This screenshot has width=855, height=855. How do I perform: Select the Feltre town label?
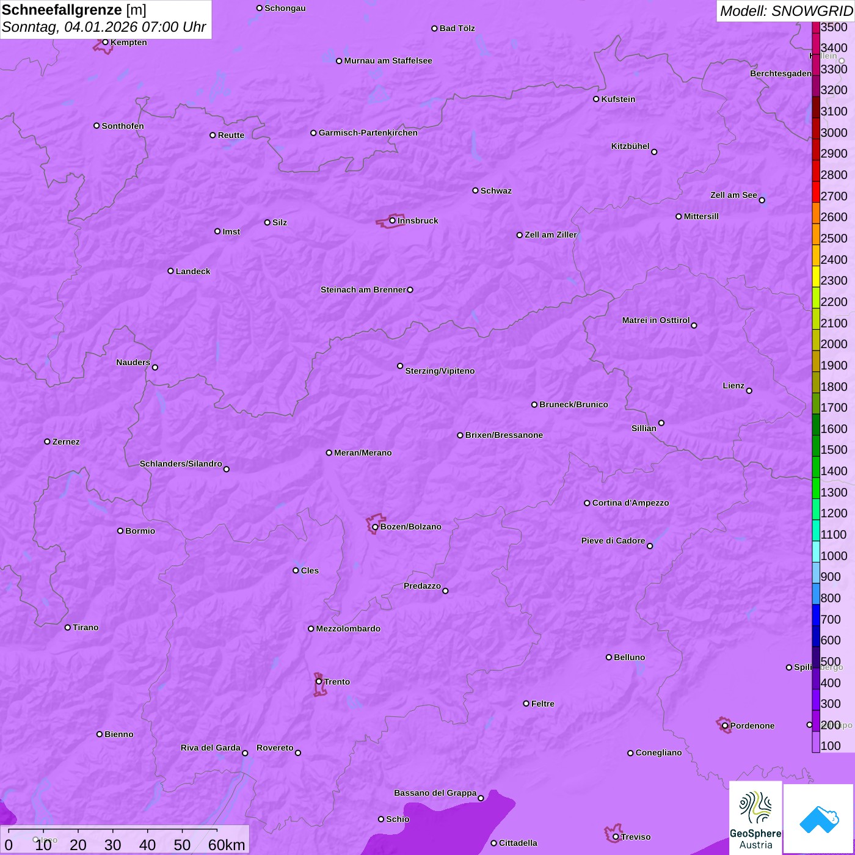point(543,704)
